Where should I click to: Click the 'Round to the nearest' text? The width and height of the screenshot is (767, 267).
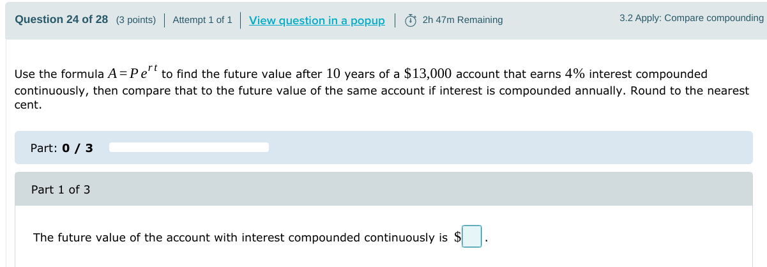click(689, 90)
